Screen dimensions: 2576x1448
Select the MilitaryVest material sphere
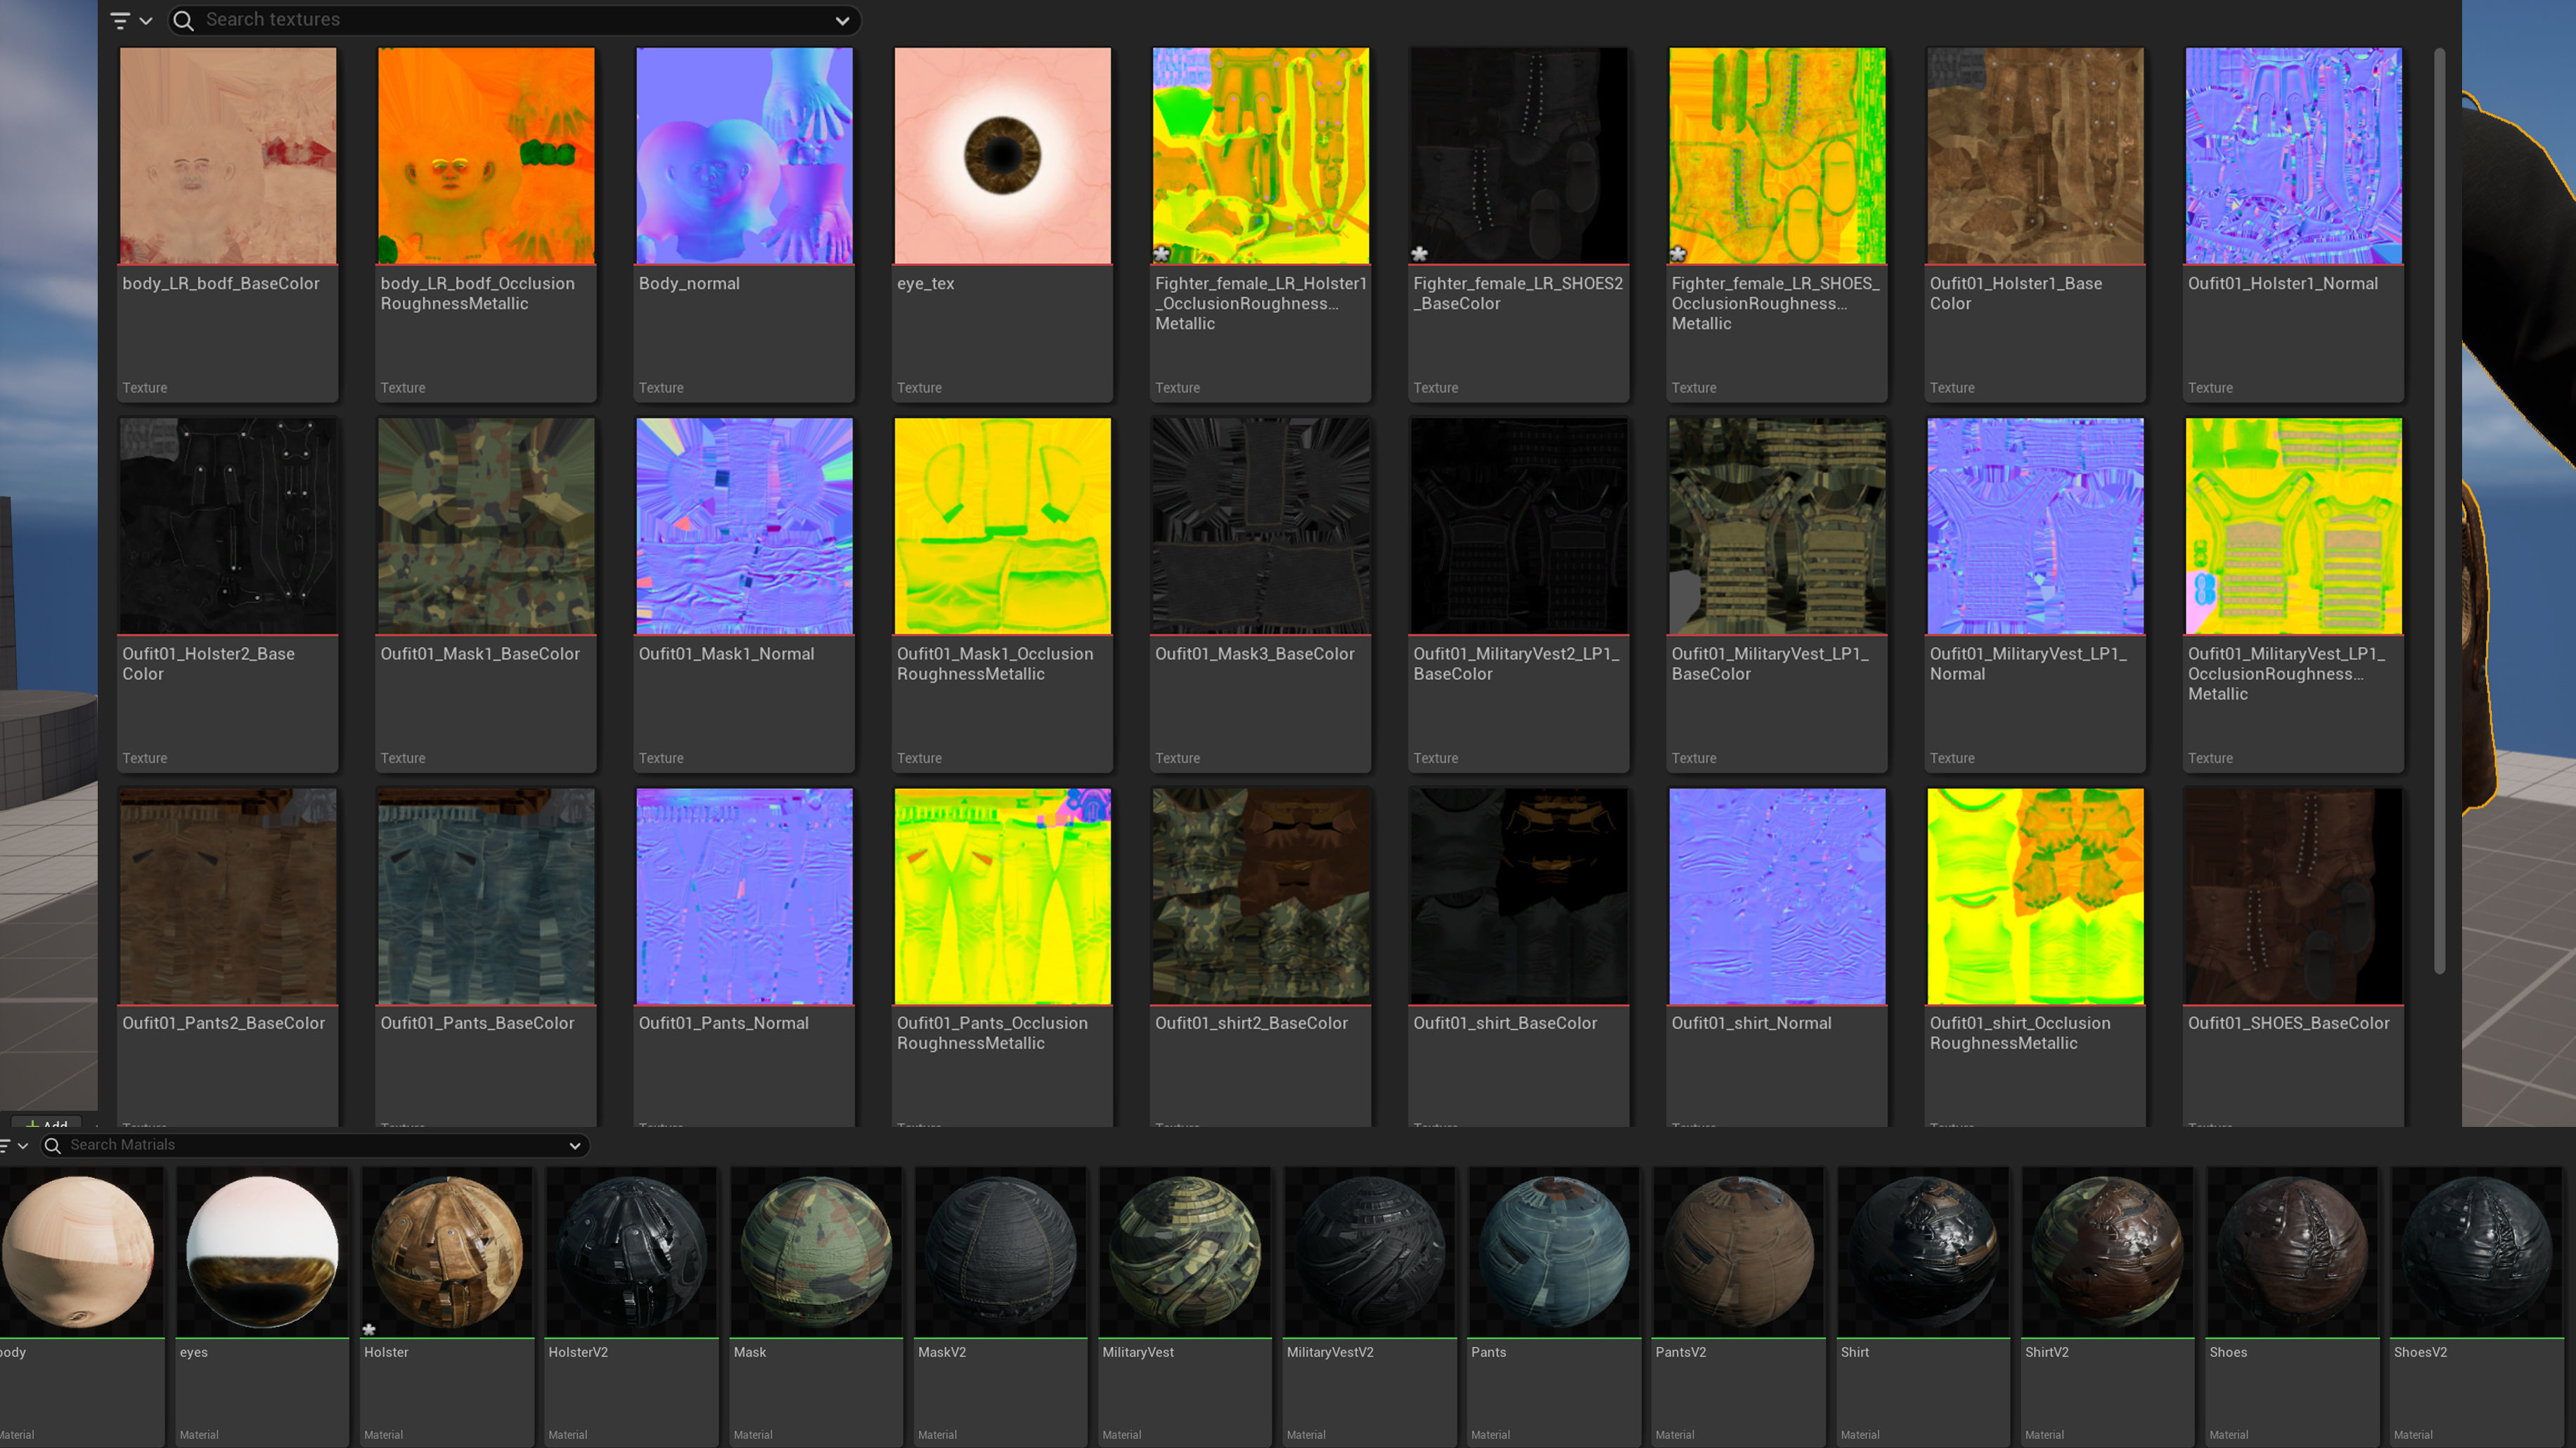1185,1251
